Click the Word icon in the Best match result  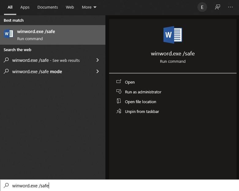pos(9,34)
